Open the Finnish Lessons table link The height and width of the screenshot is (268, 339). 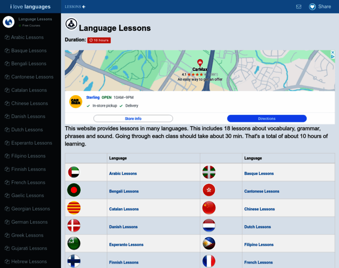click(x=124, y=262)
